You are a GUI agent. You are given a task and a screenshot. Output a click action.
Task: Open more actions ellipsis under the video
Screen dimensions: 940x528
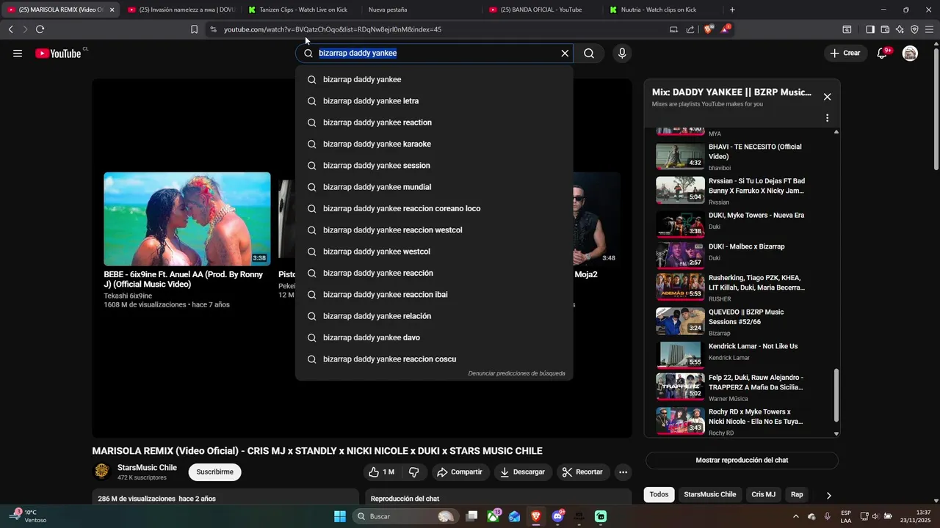[x=623, y=472]
